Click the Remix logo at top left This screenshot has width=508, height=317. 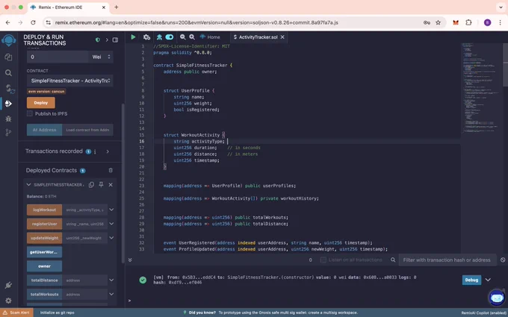[x=9, y=40]
